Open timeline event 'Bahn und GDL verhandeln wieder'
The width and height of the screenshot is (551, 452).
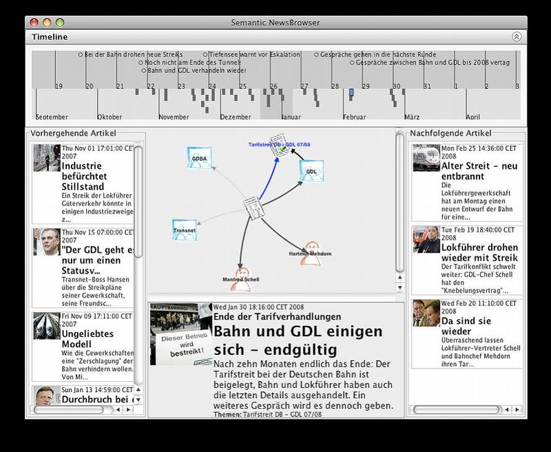point(194,70)
